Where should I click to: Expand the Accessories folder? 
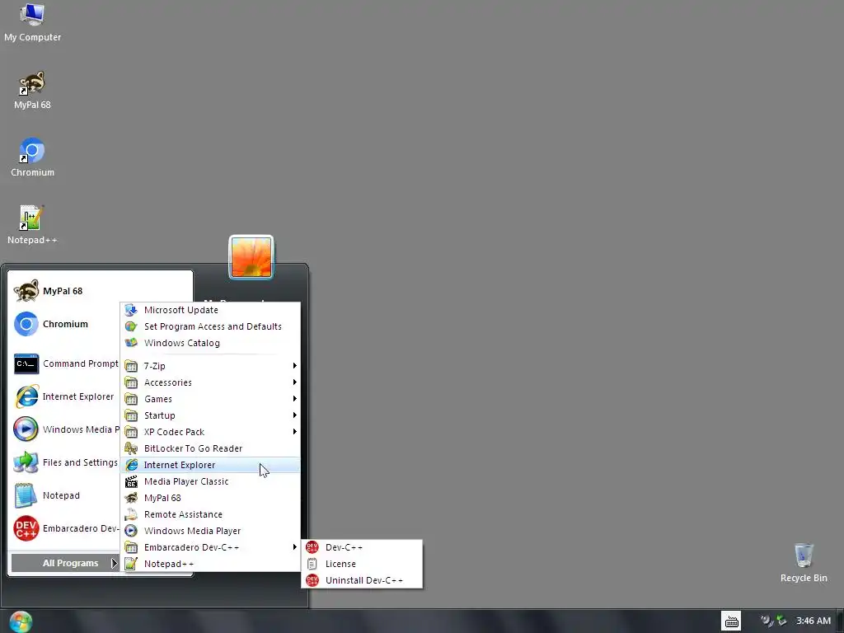(x=210, y=382)
